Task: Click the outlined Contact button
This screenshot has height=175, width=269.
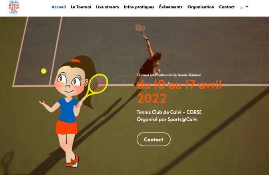Action: (x=153, y=139)
